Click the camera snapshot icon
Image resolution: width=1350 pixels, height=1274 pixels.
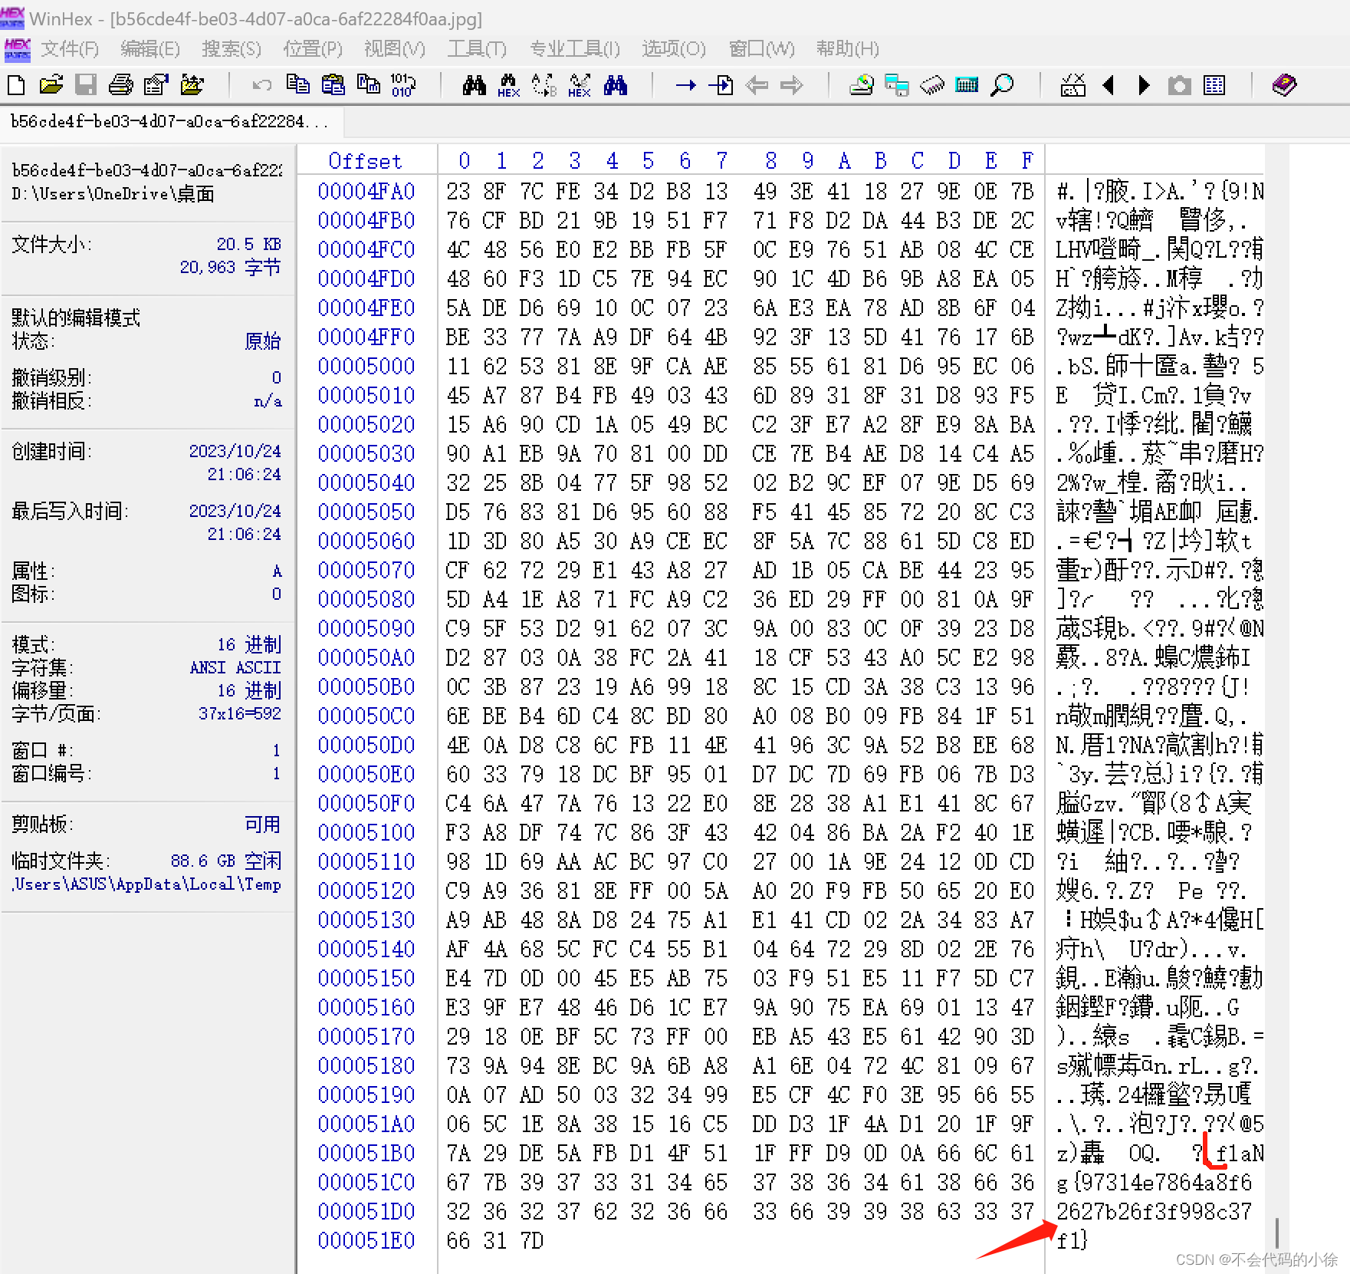(x=1179, y=84)
